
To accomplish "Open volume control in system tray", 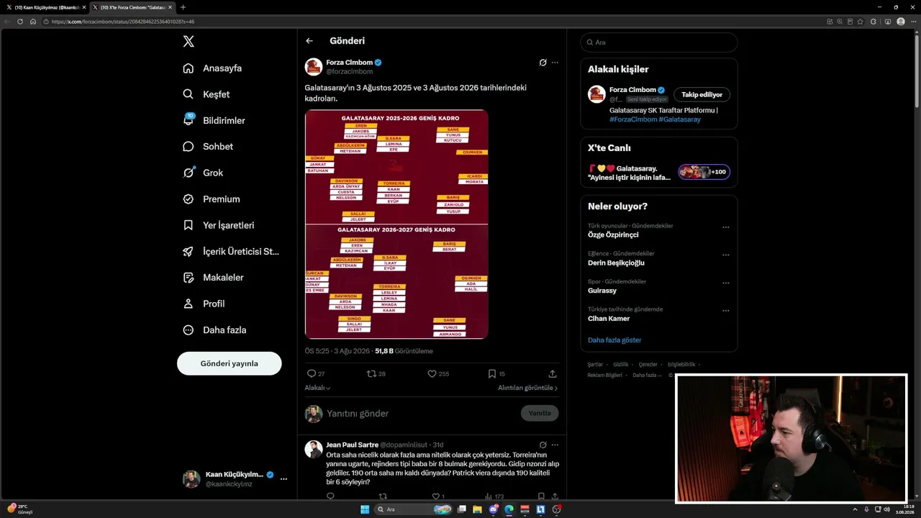I will click(886, 509).
